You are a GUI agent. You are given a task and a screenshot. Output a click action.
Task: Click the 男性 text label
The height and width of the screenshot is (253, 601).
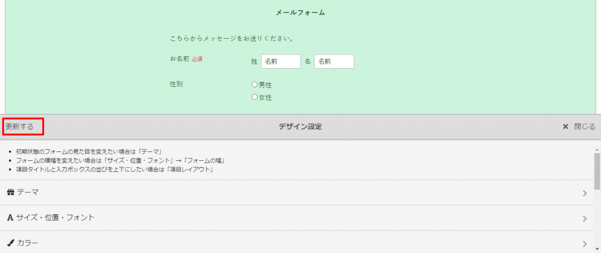click(x=265, y=85)
